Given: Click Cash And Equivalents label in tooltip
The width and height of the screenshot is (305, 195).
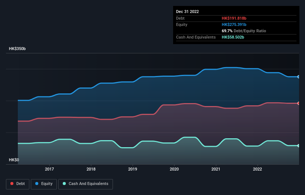Looking at the screenshot, I should [196, 37].
